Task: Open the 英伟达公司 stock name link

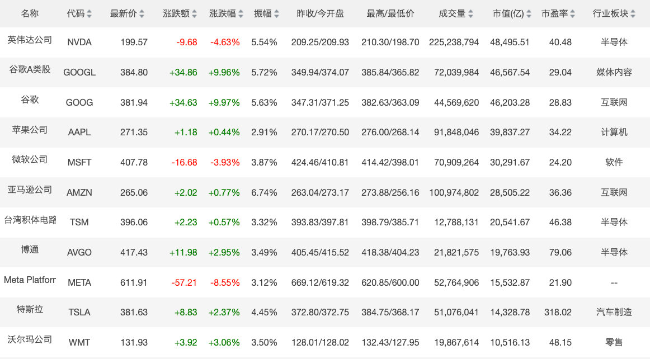Action: tap(30, 40)
